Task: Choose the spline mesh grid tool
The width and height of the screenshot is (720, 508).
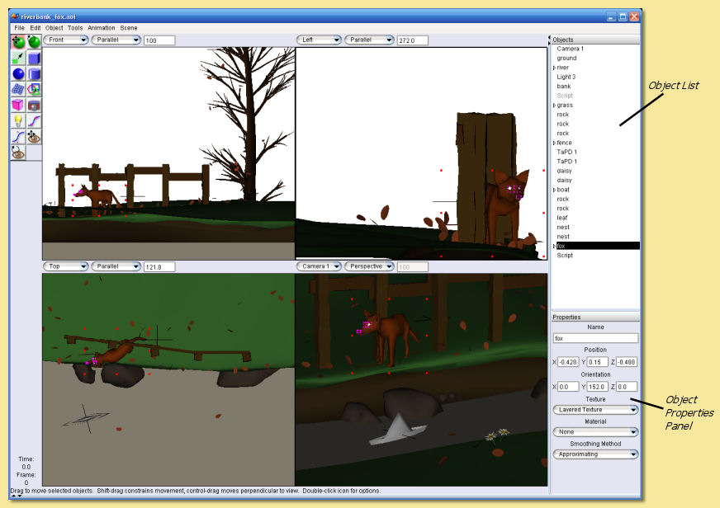Action: click(x=18, y=89)
